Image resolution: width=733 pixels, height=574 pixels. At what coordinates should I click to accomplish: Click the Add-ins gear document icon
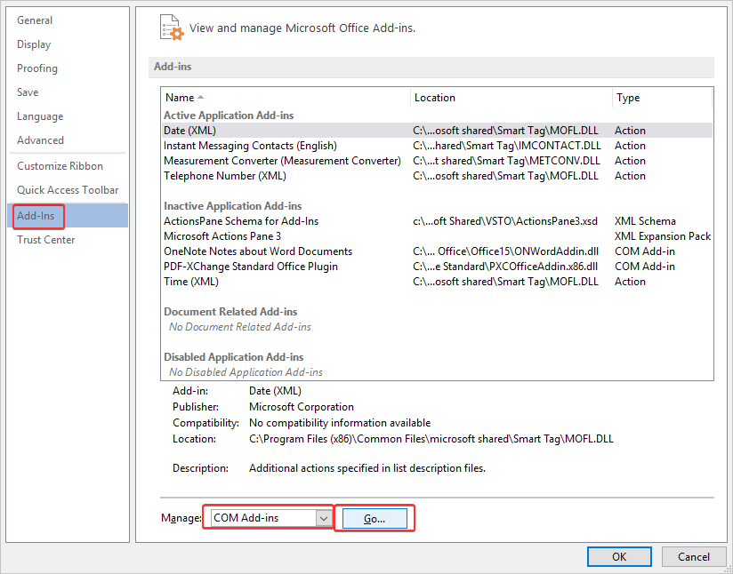point(171,28)
